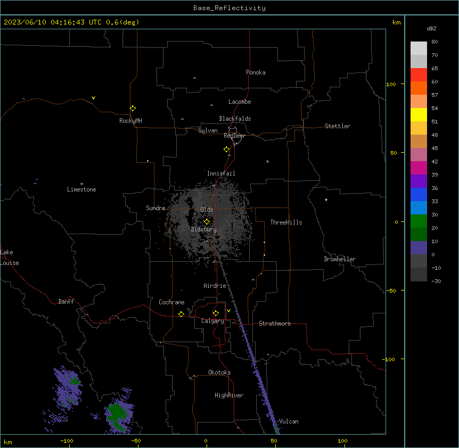Click the yellow v marker east of Calgary
Image resolution: width=459 pixels, height=448 pixels.
(228, 311)
